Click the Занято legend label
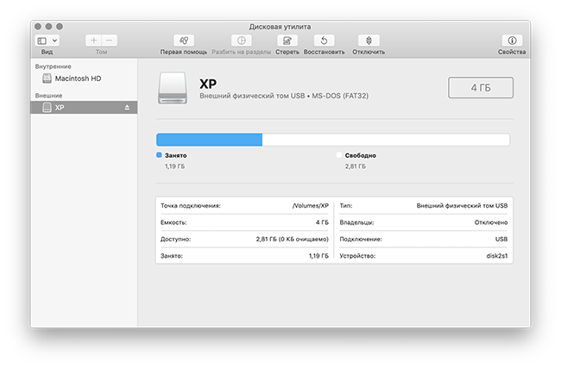The image size is (561, 368). 176,155
